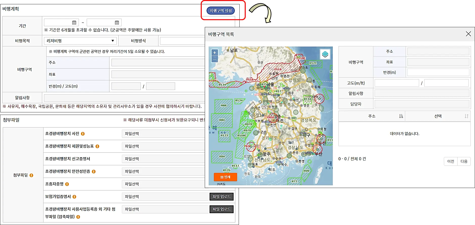
Task: Click the 반경(m) field in 비행구역 목록
Action: coord(438,72)
